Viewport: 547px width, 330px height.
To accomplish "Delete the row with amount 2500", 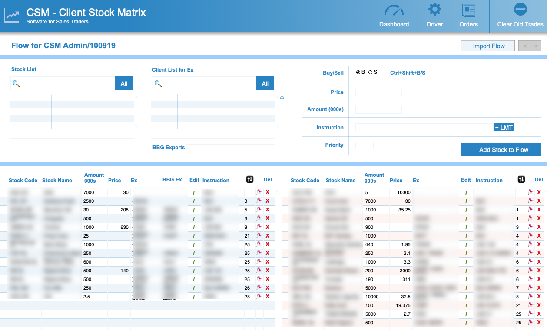I will pyautogui.click(x=268, y=201).
